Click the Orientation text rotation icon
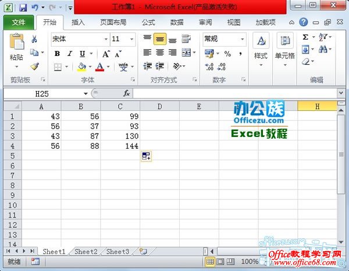The height and width of the screenshot is (271, 349). (177, 66)
